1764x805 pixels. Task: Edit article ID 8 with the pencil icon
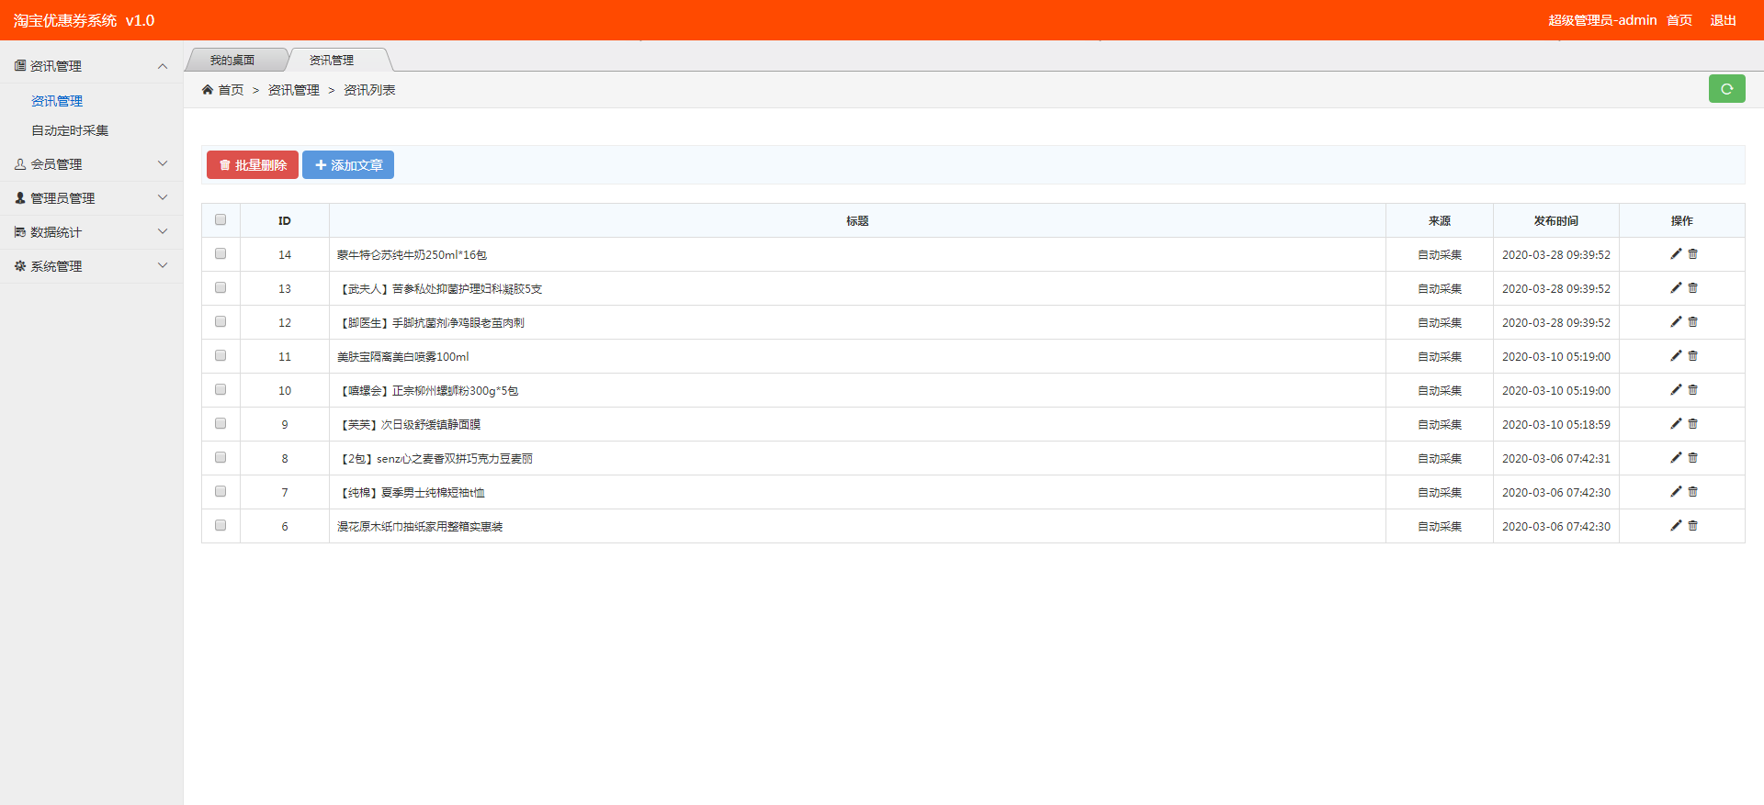coord(1675,458)
